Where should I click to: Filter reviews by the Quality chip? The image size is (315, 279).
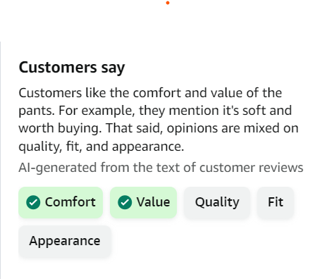point(217,202)
